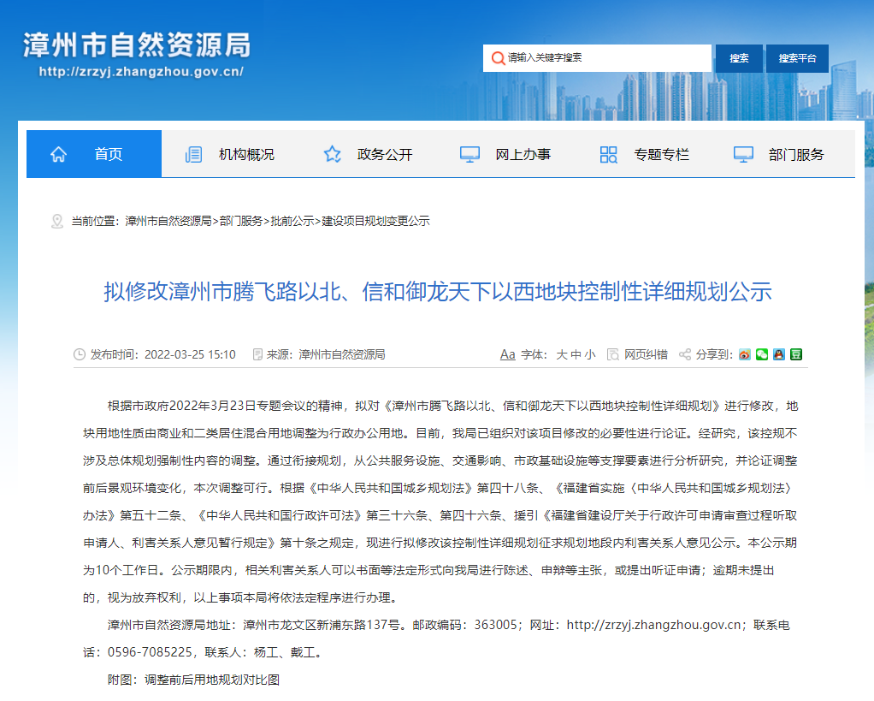This screenshot has width=874, height=701.
Task: Click the magnifier icon in the search box
Action: (498, 58)
